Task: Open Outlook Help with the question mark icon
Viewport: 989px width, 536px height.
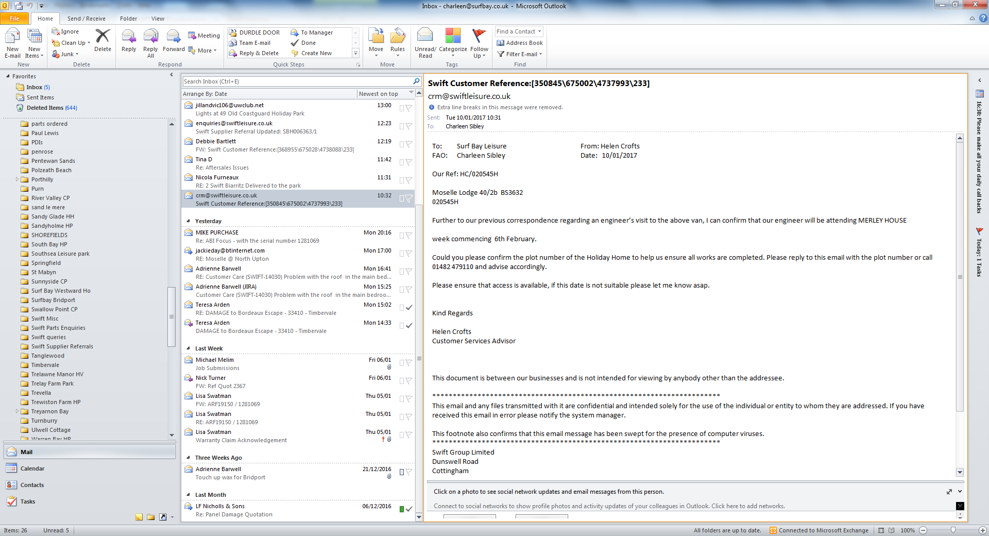Action: pos(983,18)
